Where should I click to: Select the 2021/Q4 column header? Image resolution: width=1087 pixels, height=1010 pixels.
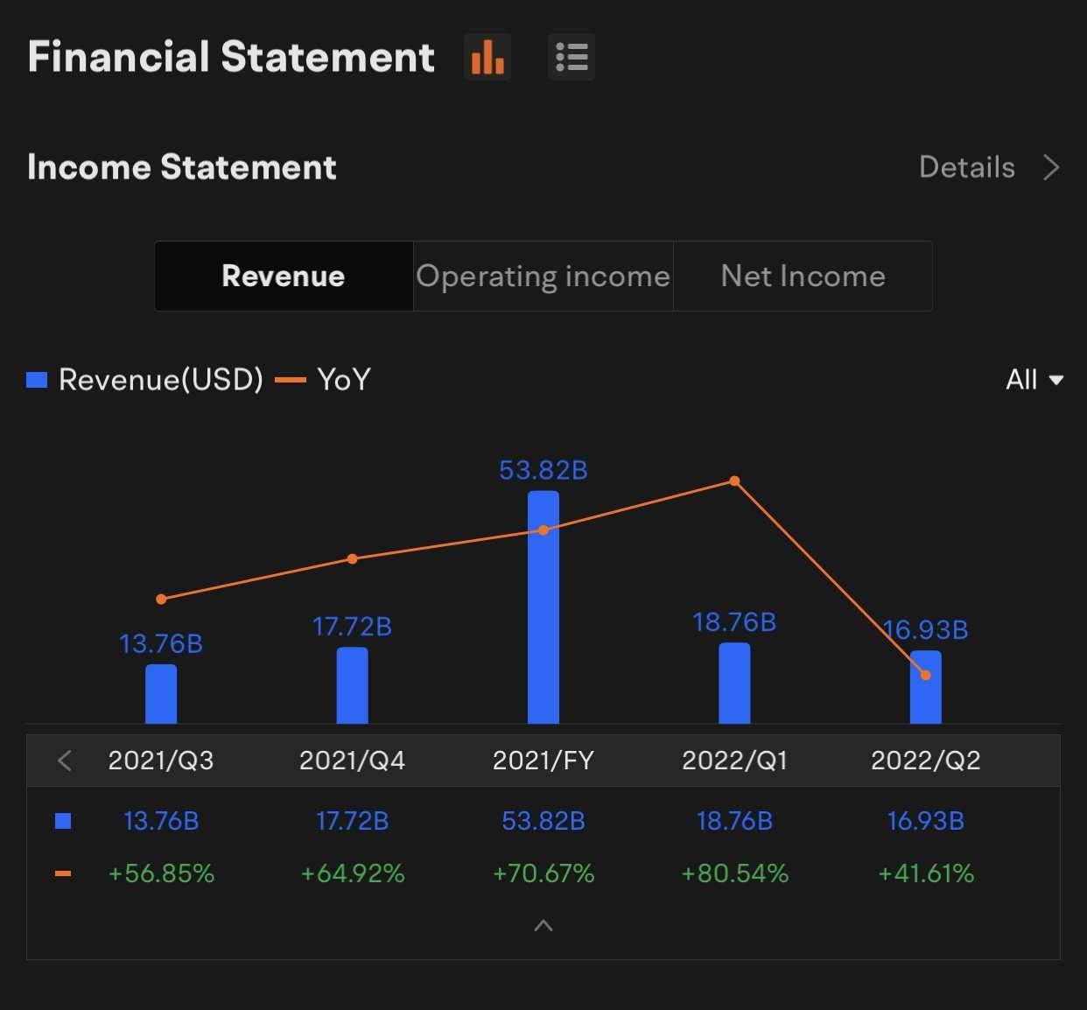pyautogui.click(x=352, y=761)
